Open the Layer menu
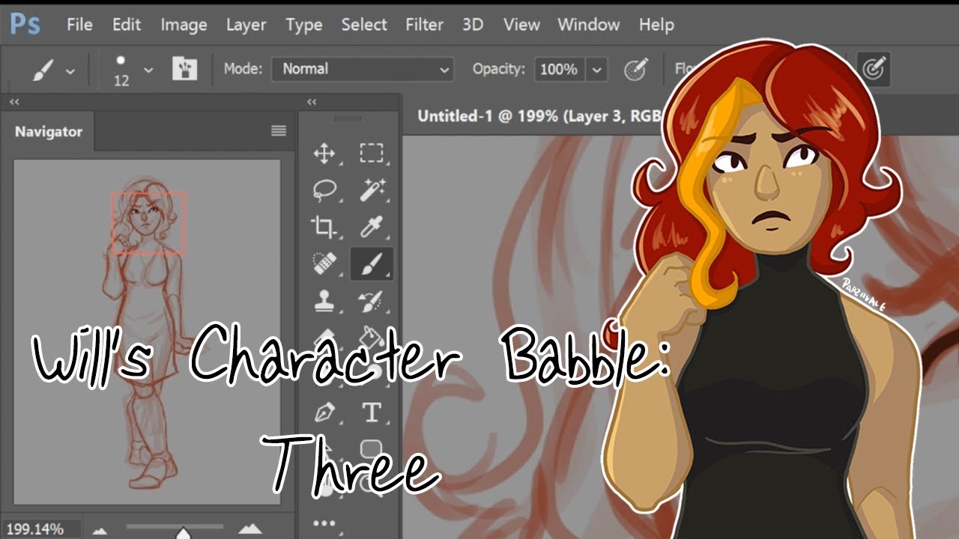 tap(246, 25)
